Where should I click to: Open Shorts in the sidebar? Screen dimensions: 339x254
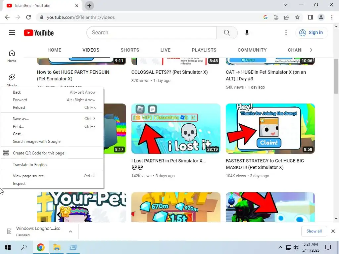tap(12, 80)
